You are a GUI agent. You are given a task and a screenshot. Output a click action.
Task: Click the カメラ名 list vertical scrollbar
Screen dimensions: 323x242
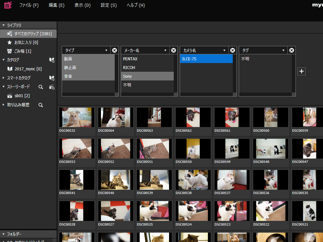tap(235, 73)
